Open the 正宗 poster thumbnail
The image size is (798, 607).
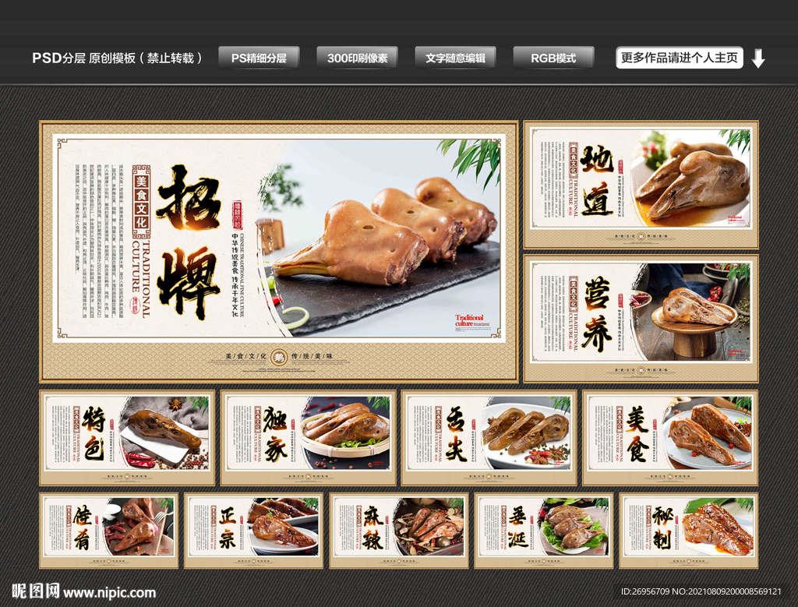pos(253,531)
